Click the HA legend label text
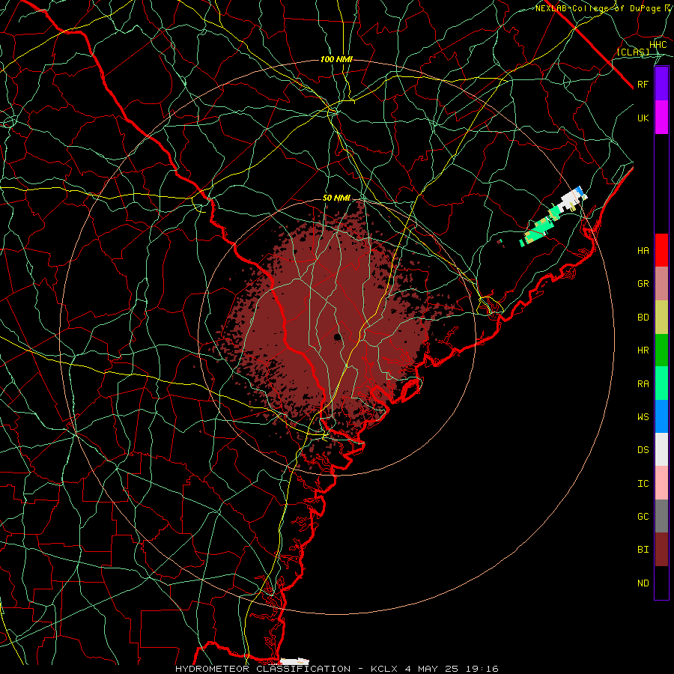 tap(643, 251)
